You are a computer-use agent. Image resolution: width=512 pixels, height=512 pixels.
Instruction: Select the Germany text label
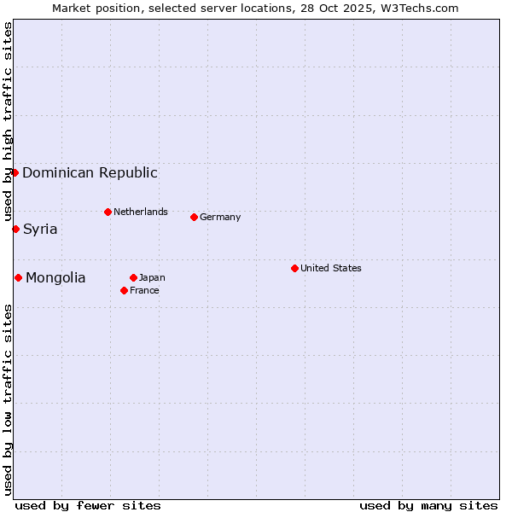tap(220, 217)
